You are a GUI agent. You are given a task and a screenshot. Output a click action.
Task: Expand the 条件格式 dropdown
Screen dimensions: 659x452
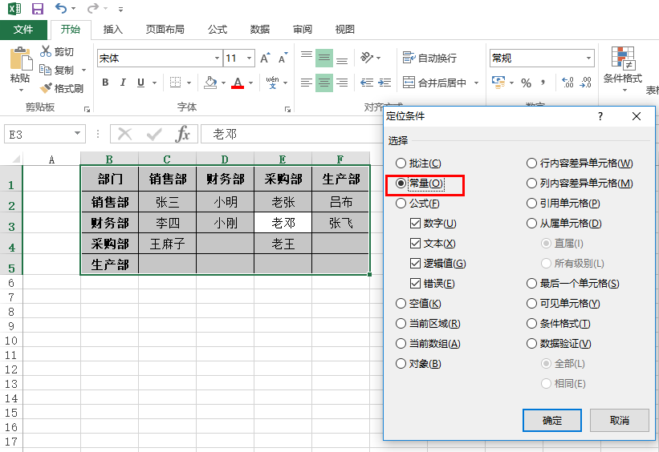click(x=624, y=90)
